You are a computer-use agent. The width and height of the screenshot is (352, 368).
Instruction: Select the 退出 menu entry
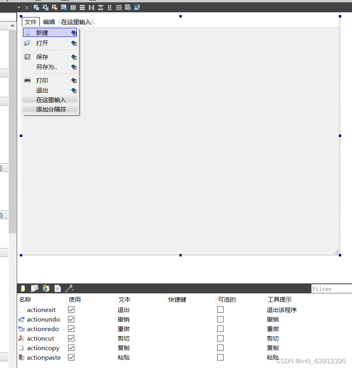click(42, 90)
